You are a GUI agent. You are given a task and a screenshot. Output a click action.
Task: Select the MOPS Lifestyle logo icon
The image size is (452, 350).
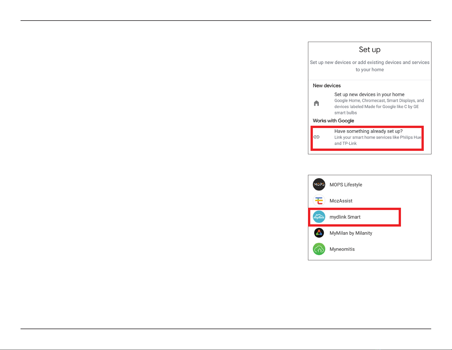click(319, 185)
